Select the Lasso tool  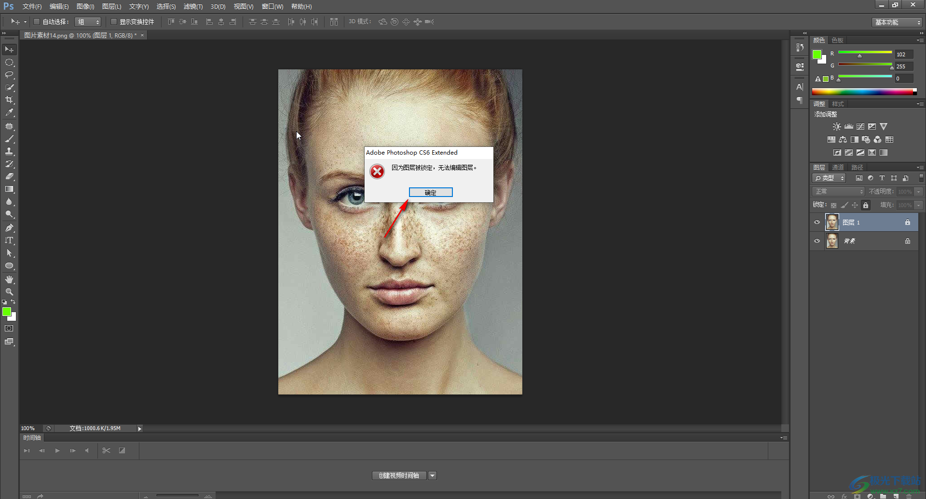(x=9, y=75)
